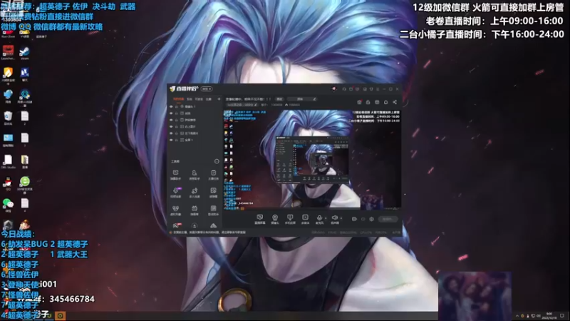Open the mode dropdown beside the 直播伴侣 logo
This screenshot has width=570, height=321.
pyautogui.click(x=207, y=88)
